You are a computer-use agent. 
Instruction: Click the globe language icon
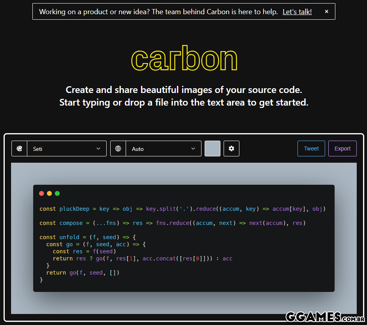pyautogui.click(x=118, y=149)
